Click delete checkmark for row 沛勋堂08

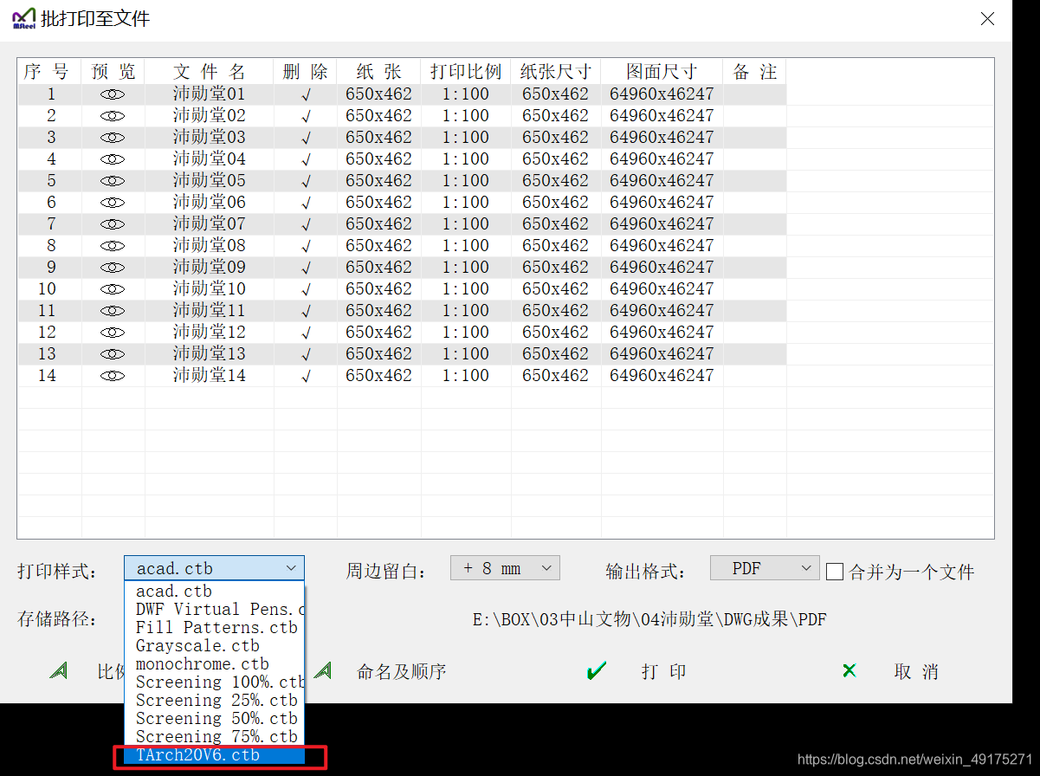[x=306, y=247]
